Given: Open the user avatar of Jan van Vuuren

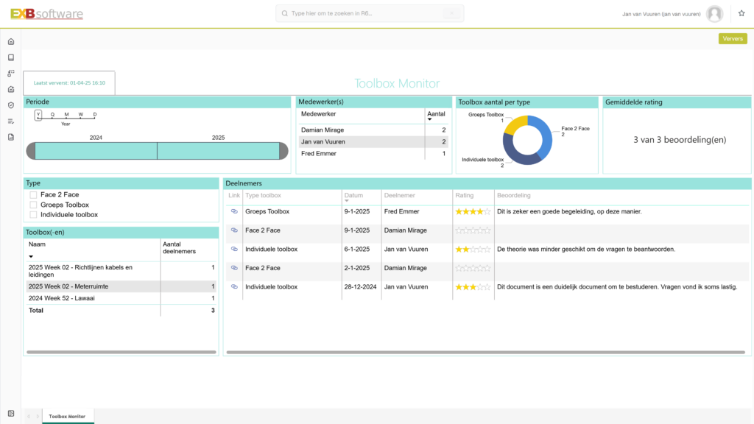Looking at the screenshot, I should pyautogui.click(x=714, y=13).
